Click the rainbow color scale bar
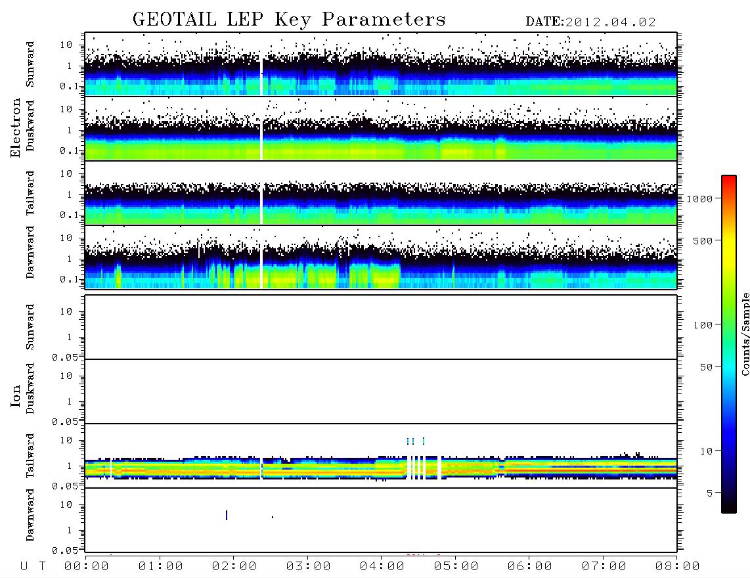Viewport: 750px width, 578px height. [728, 344]
